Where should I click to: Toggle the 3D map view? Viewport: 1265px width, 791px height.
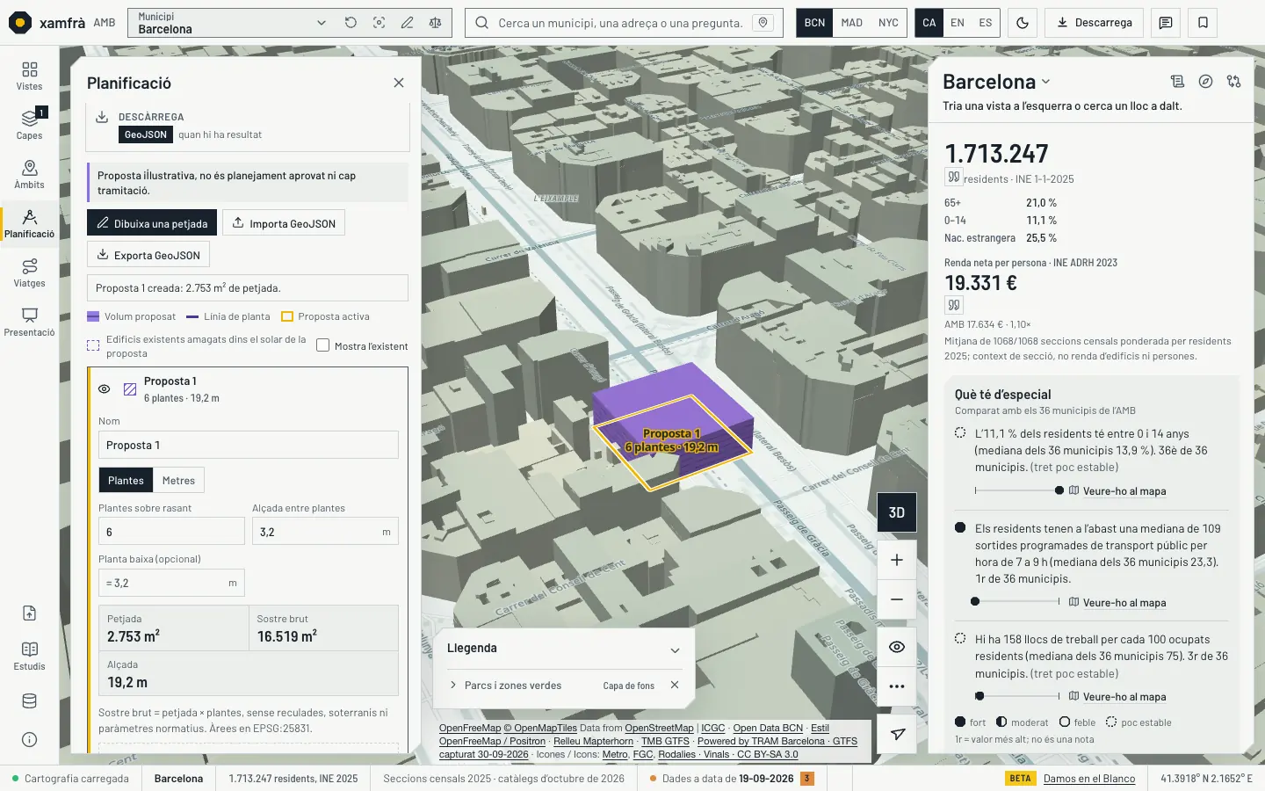click(897, 512)
